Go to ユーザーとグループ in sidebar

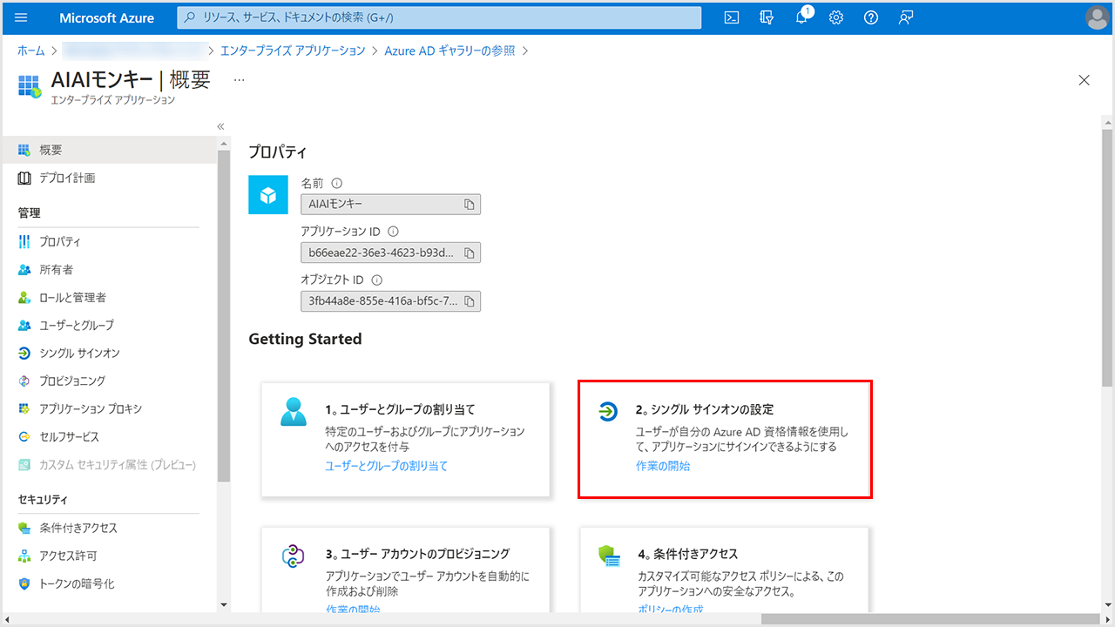tap(76, 326)
